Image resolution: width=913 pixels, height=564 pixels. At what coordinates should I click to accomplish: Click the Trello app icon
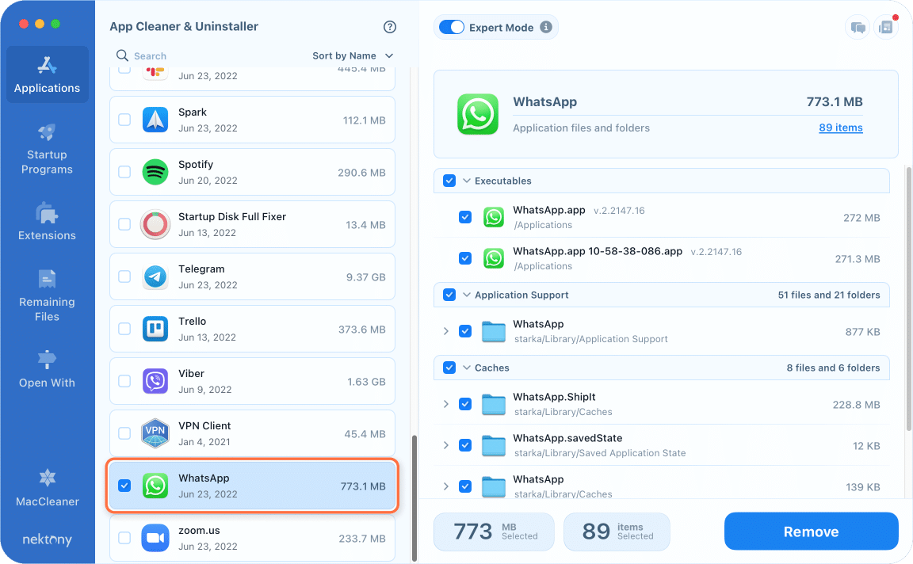(x=155, y=329)
